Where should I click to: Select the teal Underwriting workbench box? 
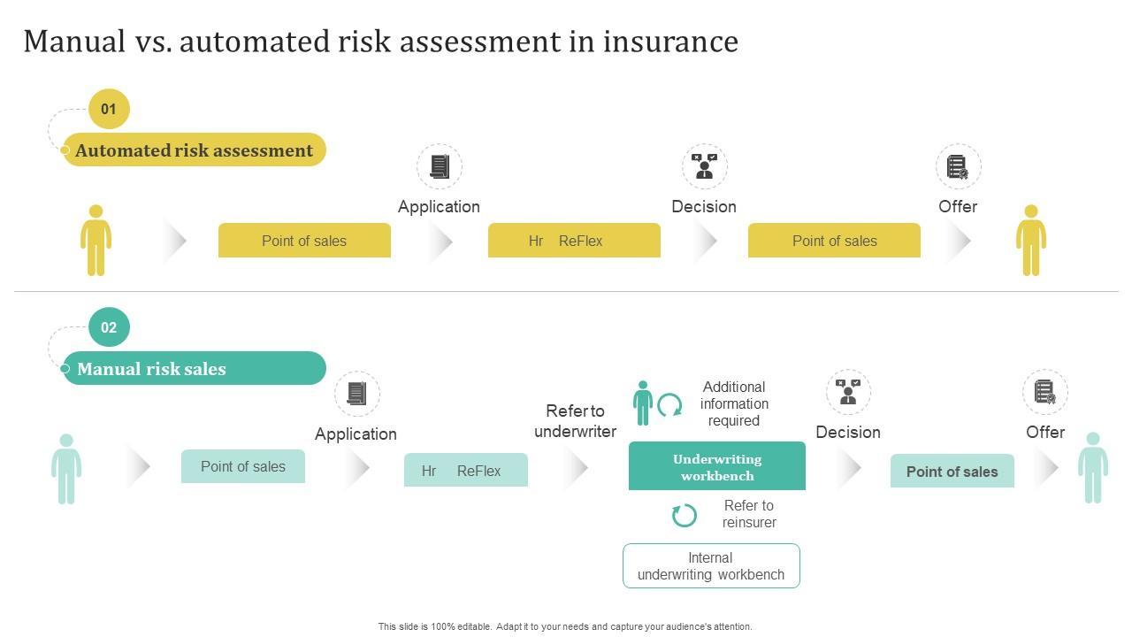716,466
